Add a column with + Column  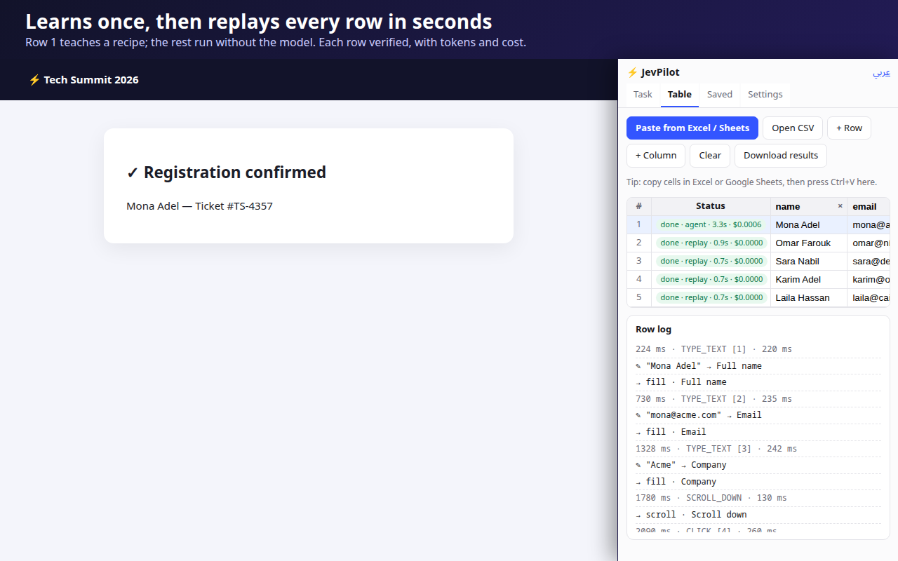(x=656, y=156)
